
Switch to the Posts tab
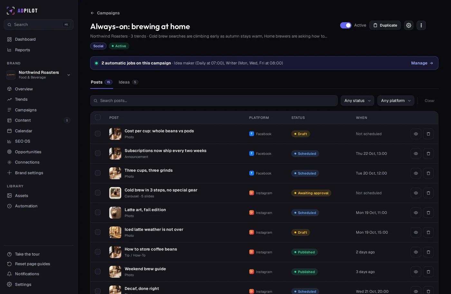101,82
